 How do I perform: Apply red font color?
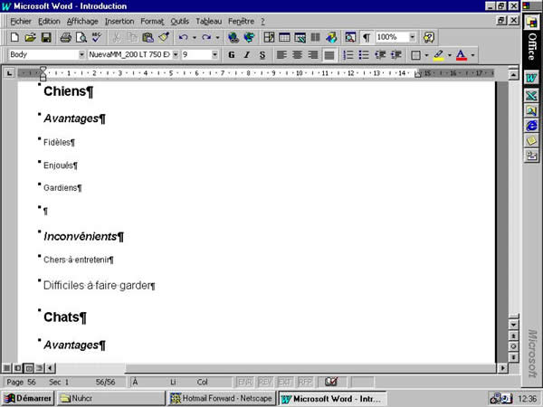[x=462, y=54]
